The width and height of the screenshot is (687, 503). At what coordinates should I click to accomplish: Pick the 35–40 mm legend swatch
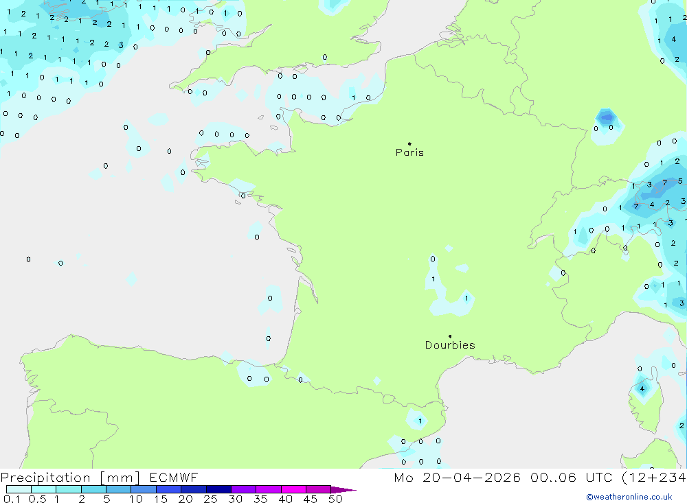(268, 489)
